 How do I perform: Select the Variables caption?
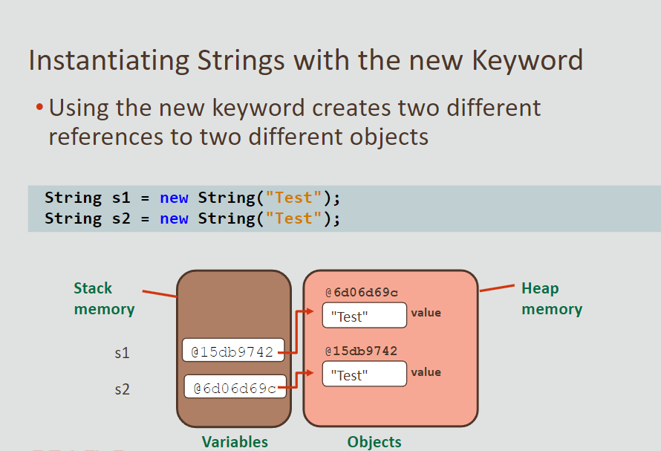click(x=235, y=441)
